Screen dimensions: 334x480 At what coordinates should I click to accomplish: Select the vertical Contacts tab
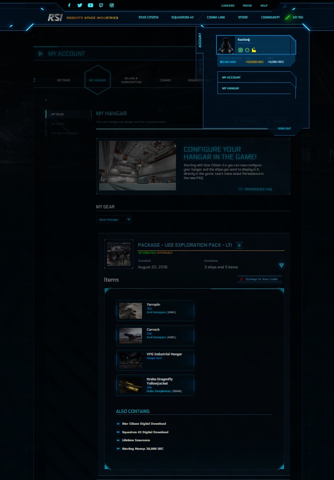click(200, 67)
